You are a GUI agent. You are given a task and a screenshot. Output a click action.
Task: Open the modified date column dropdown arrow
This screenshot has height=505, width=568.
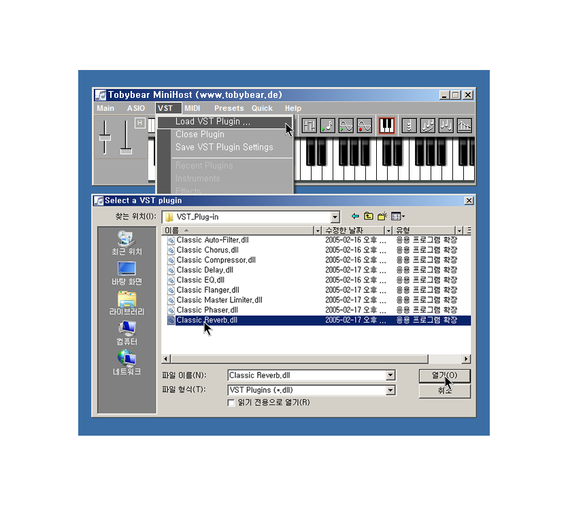pos(388,230)
